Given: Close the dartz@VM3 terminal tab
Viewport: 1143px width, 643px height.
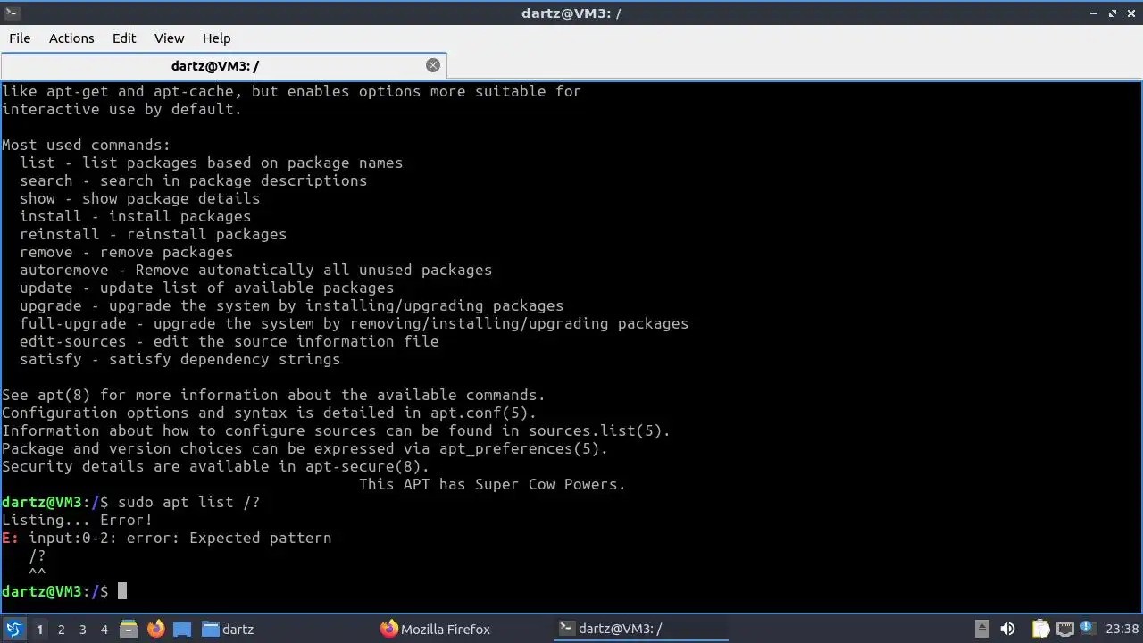Looking at the screenshot, I should point(433,65).
